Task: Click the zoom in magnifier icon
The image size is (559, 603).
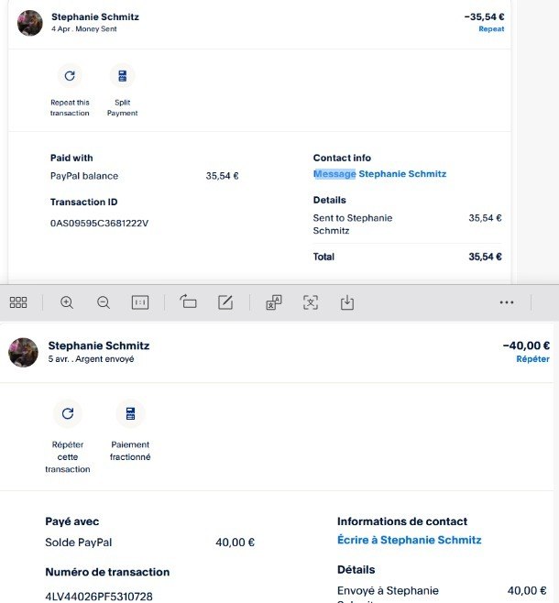Action: point(67,302)
